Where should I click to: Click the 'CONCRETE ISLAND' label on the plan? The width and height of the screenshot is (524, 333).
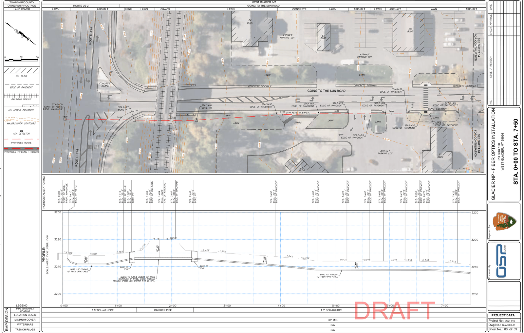pyautogui.click(x=105, y=85)
